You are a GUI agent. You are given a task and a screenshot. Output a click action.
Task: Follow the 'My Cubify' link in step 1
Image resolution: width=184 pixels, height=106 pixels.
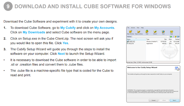tap(68, 28)
